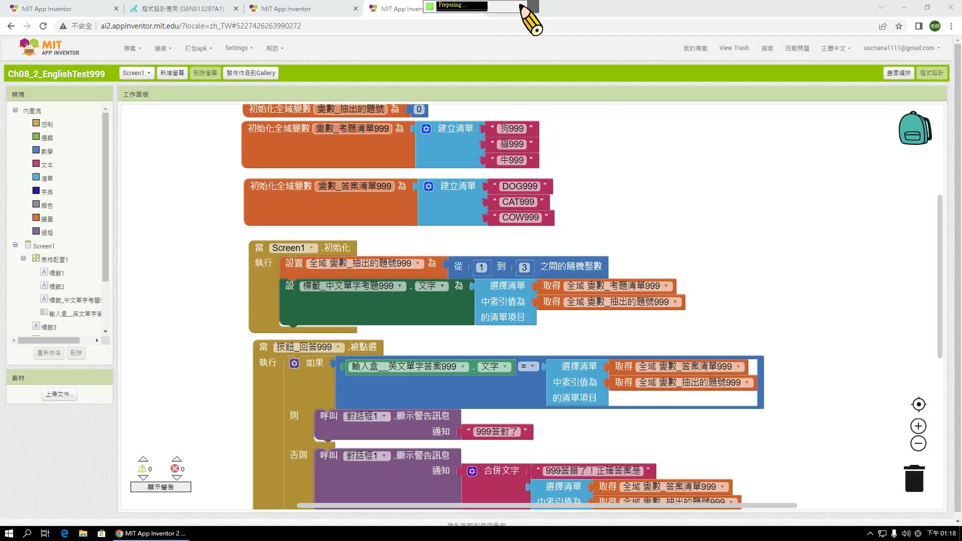Open the backpack icon on the workspace

coord(915,128)
